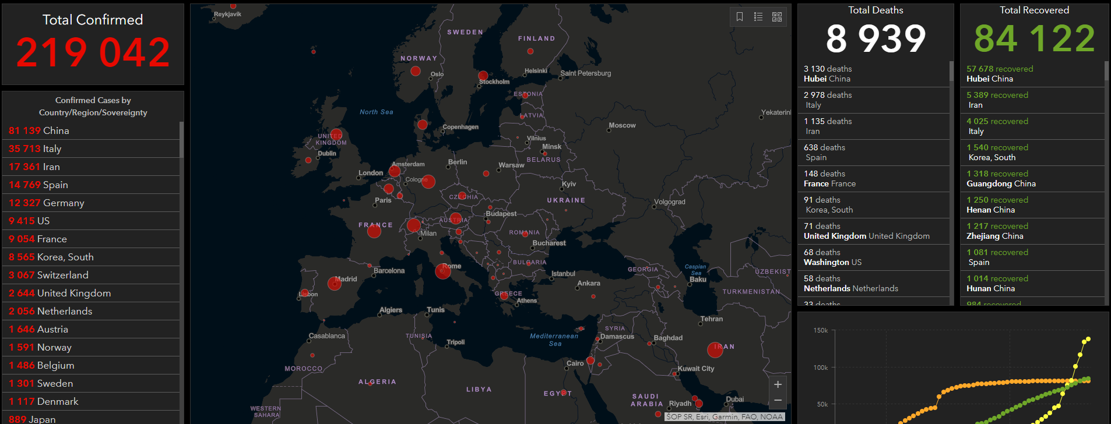The width and height of the screenshot is (1111, 424).
Task: Click the red case marker near Madrid
Action: pyautogui.click(x=335, y=284)
